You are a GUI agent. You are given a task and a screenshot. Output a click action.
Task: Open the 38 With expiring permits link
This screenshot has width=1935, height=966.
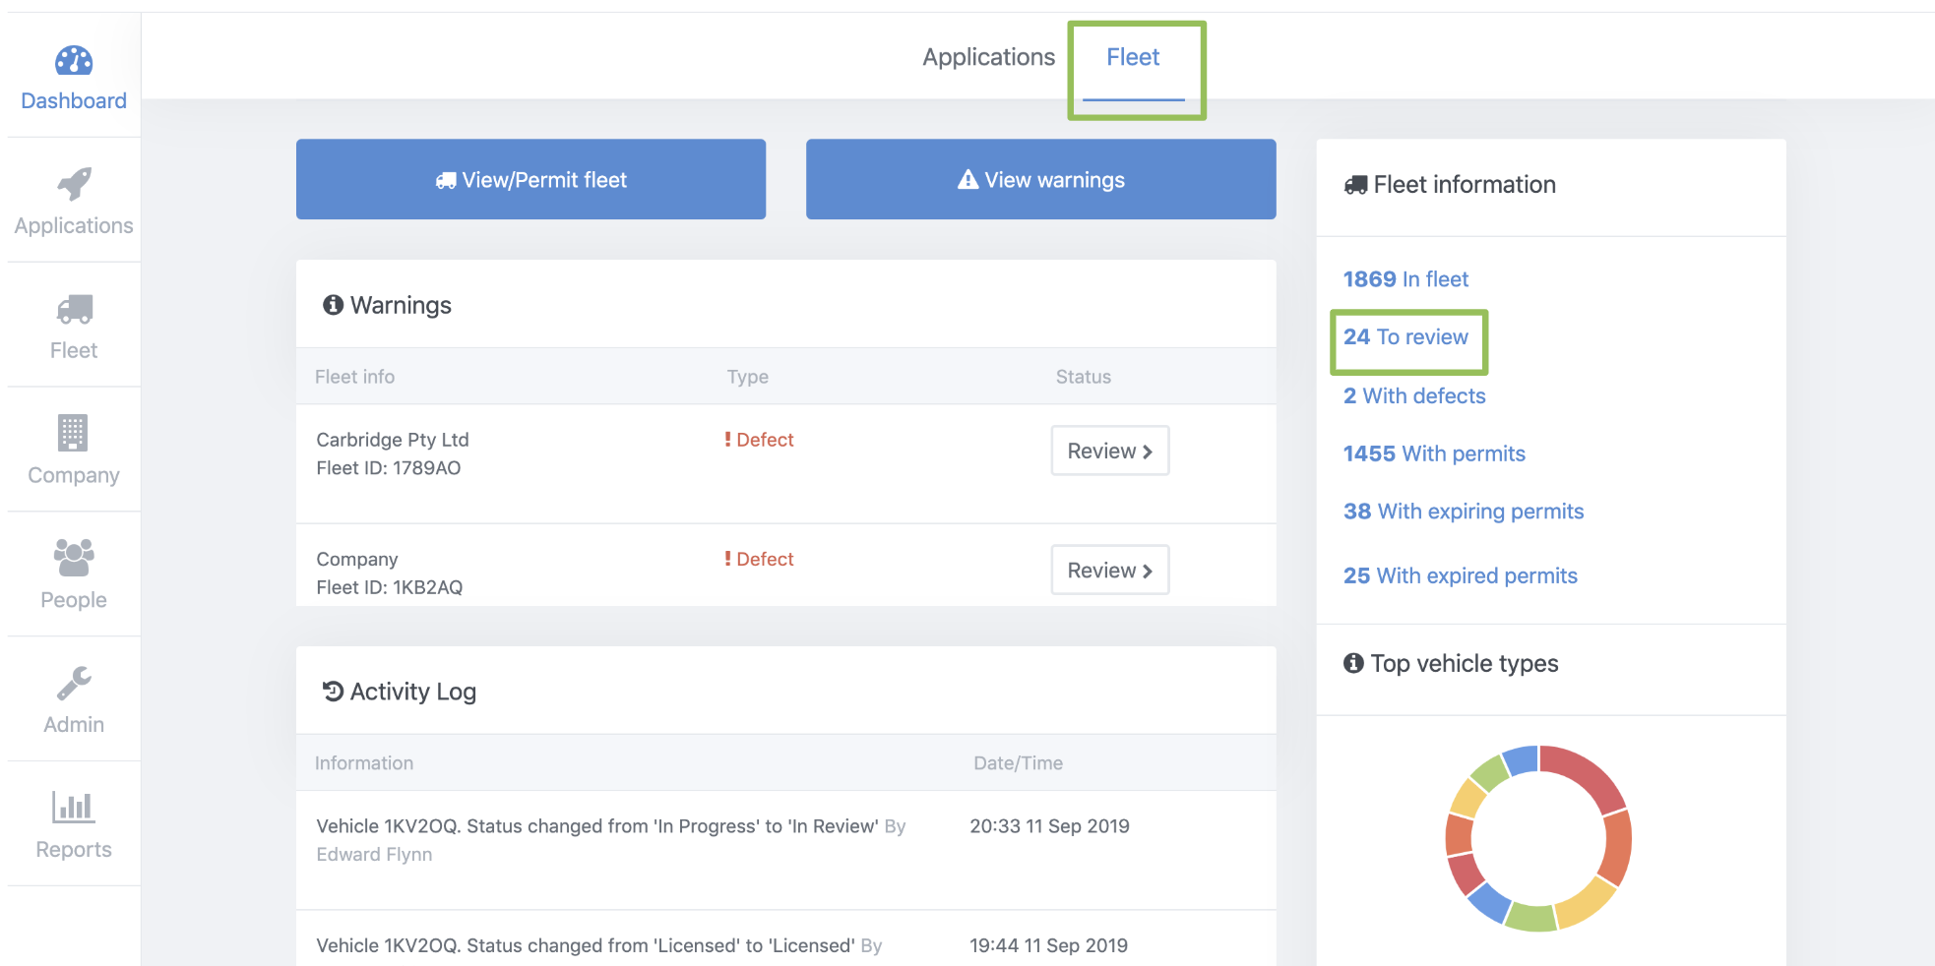[x=1463, y=512]
